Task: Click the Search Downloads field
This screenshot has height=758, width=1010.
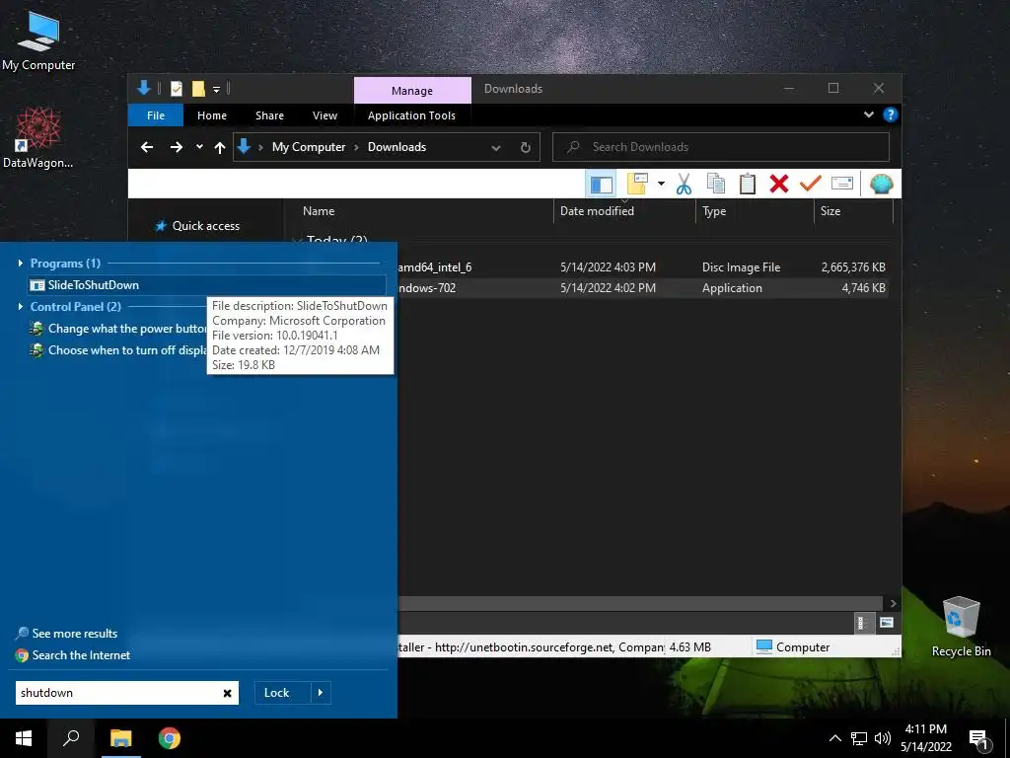Action: pyautogui.click(x=721, y=147)
